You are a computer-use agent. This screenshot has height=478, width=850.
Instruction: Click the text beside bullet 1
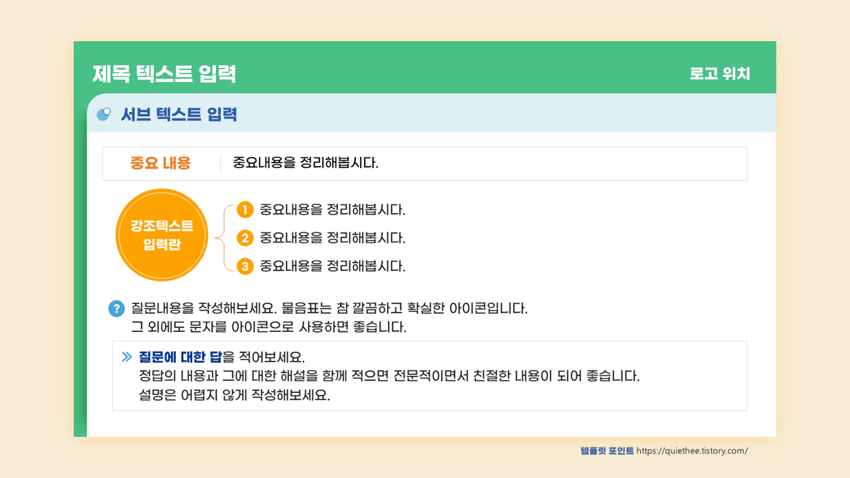point(332,210)
